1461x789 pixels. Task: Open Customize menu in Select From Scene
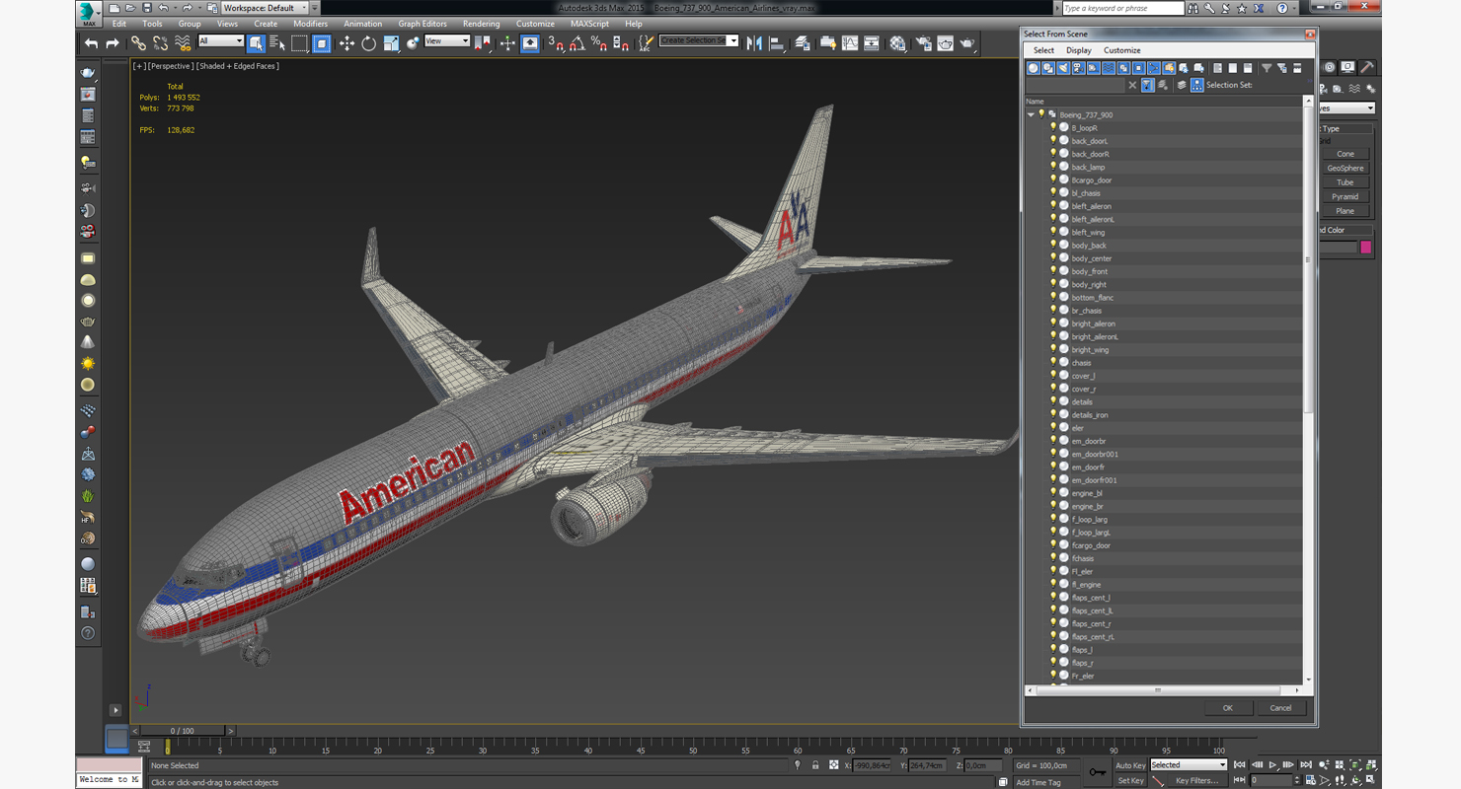click(1121, 50)
